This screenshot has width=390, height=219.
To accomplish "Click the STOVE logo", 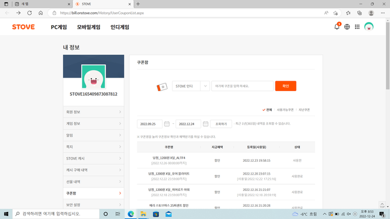I will tap(23, 27).
